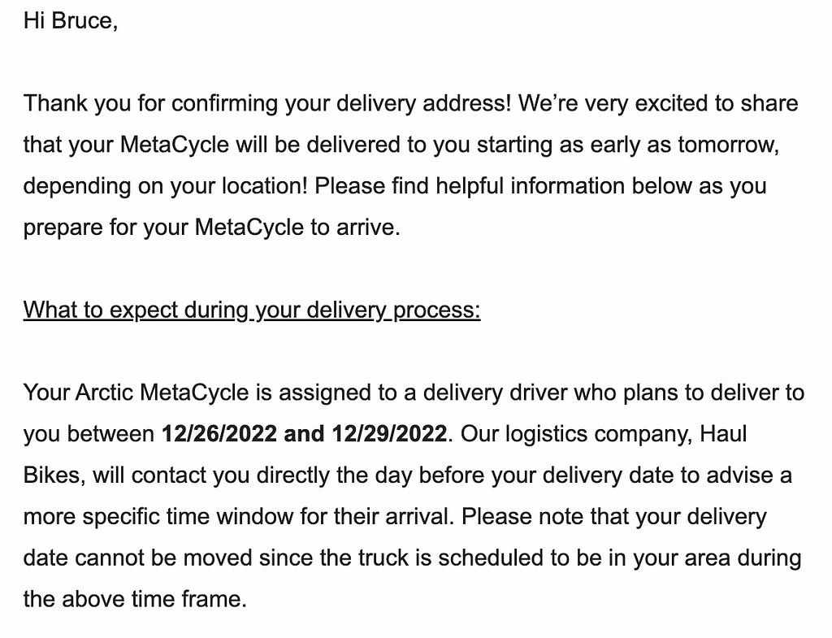Click the closing phrase 'the above time frame.'

136,600
